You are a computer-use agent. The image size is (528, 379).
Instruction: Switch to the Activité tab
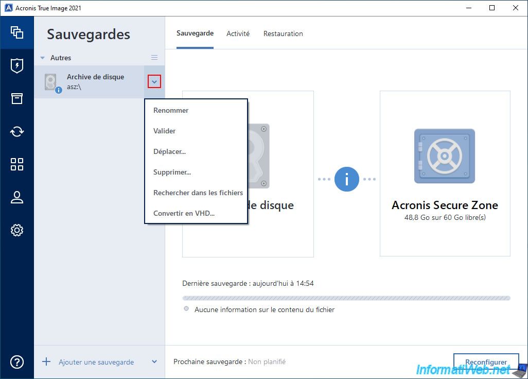(238, 33)
